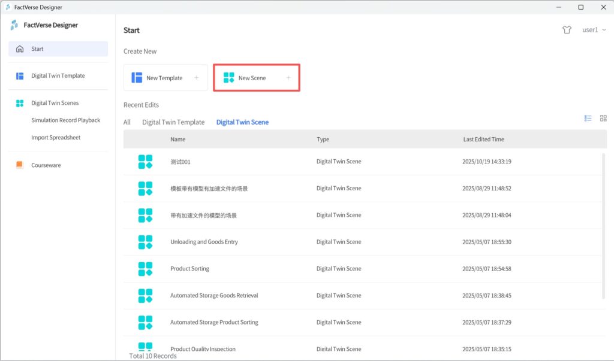Screen dimensions: 614x361
Task: Open Import Spreadsheet in the sidebar
Action: [56, 138]
